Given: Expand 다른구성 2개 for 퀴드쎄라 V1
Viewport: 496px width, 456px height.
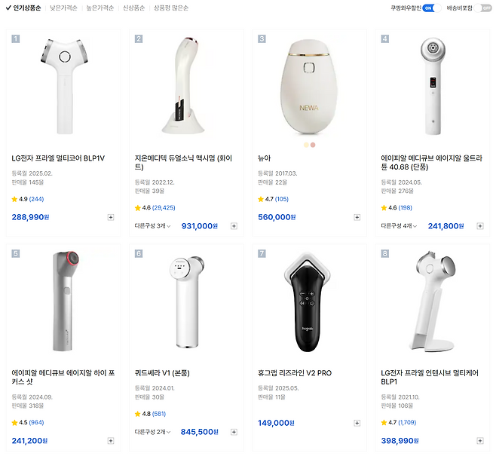Looking at the screenshot, I should [x=152, y=433].
